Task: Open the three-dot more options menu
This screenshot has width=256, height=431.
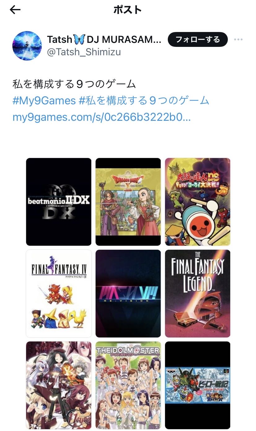Action: tap(238, 40)
